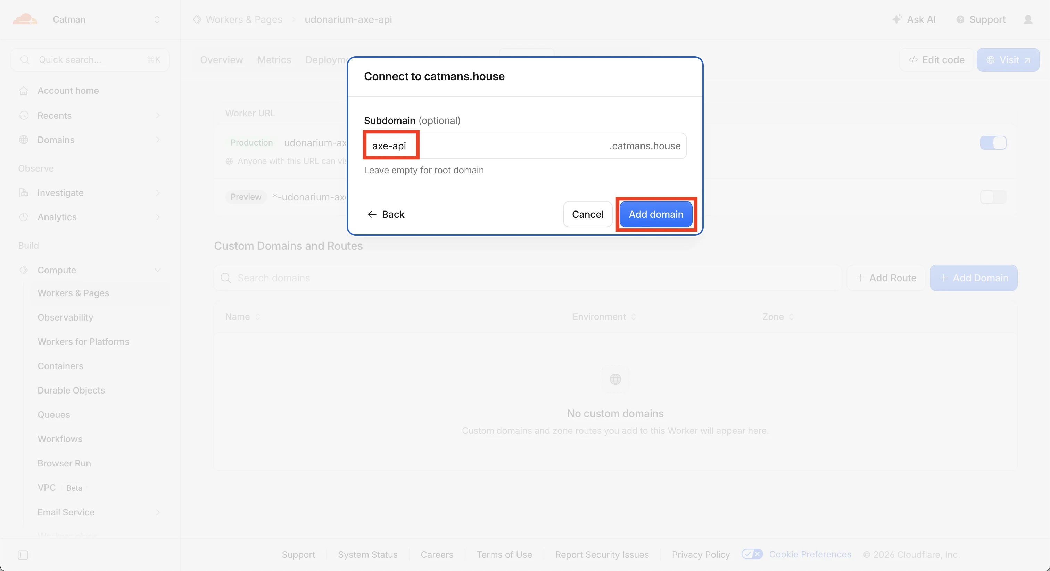Sort the table by Zone
The width and height of the screenshot is (1050, 571).
coord(778,317)
